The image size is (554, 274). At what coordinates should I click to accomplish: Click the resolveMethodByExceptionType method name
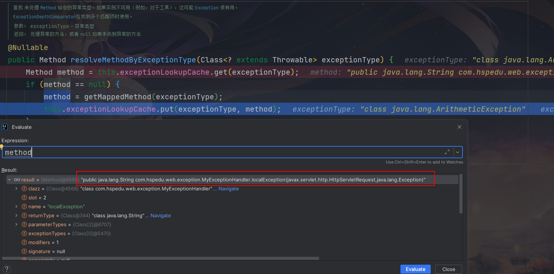click(x=133, y=60)
